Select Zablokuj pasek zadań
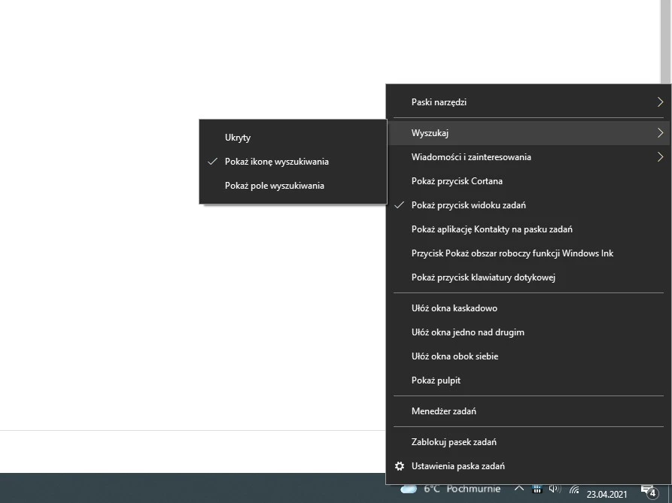The image size is (672, 503). (x=454, y=441)
